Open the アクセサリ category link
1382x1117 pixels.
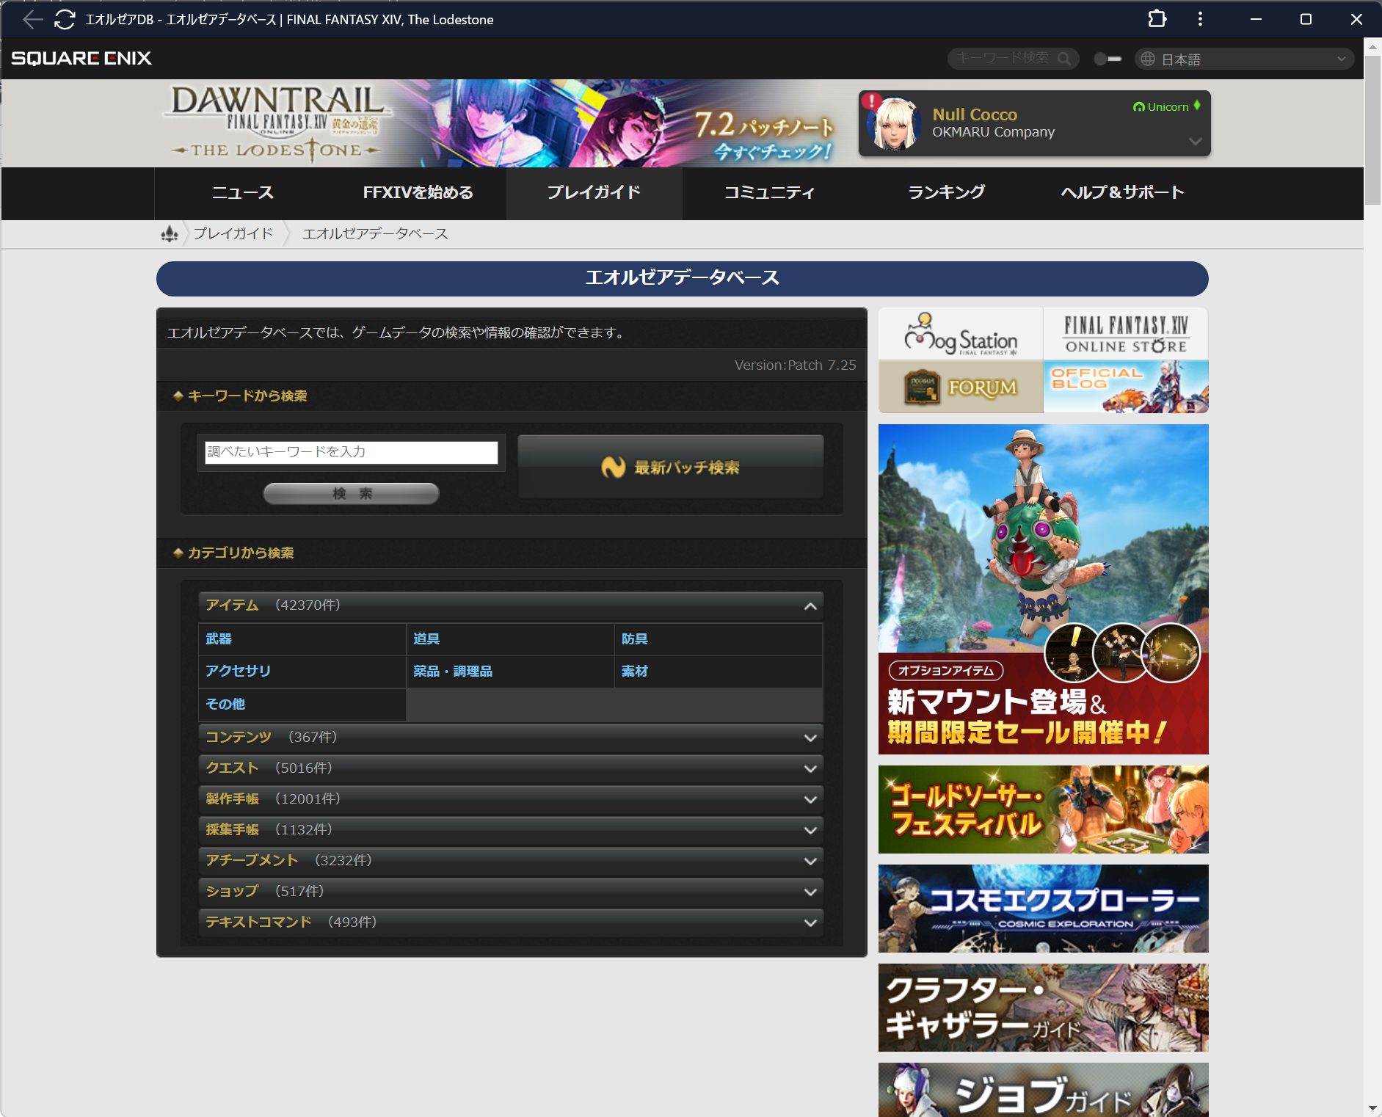(238, 672)
